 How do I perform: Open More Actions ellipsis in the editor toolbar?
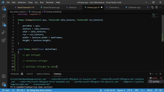click(160, 7)
